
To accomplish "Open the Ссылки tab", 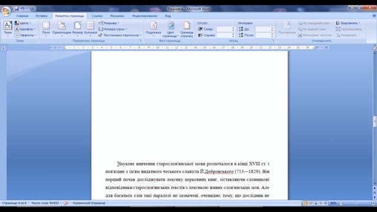I will click(97, 16).
